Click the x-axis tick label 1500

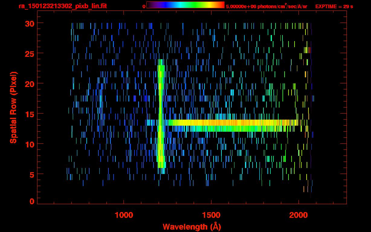click(211, 215)
